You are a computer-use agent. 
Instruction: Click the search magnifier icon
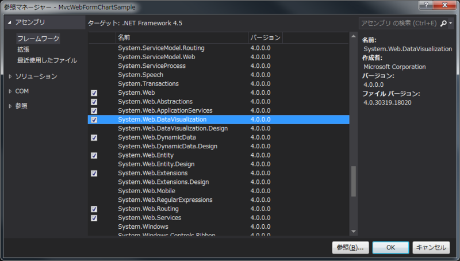[x=443, y=23]
